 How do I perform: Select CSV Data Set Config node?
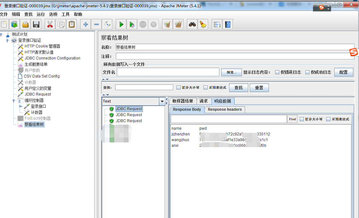pos(42,76)
